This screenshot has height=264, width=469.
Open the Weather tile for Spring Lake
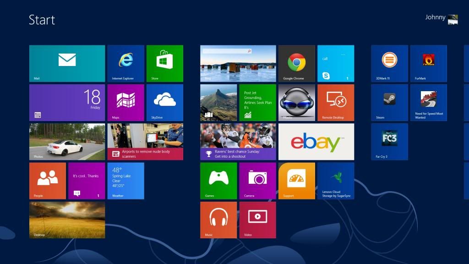pos(125,181)
